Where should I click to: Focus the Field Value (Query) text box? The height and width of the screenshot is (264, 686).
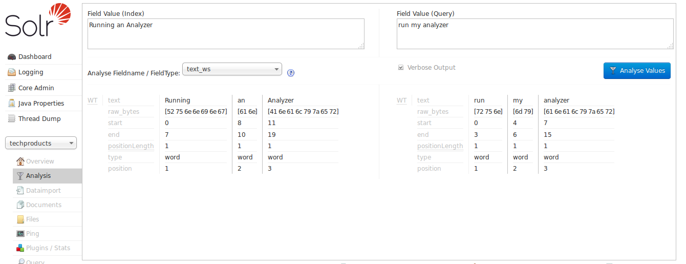[x=534, y=34]
